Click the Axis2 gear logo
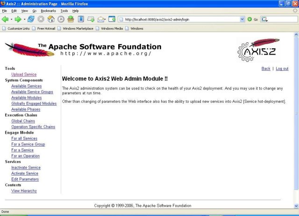The width and height of the screenshot is (299, 216). (x=258, y=50)
